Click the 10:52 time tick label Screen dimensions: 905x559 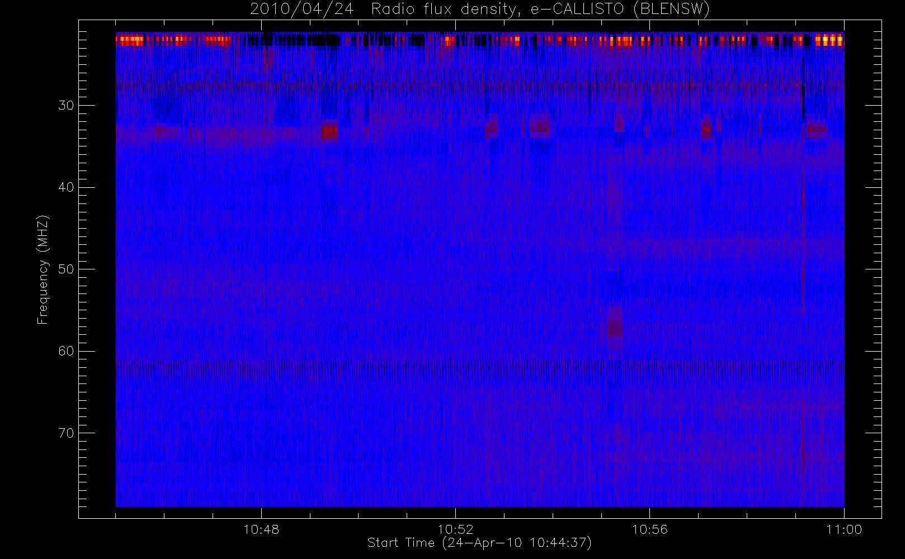click(x=455, y=529)
